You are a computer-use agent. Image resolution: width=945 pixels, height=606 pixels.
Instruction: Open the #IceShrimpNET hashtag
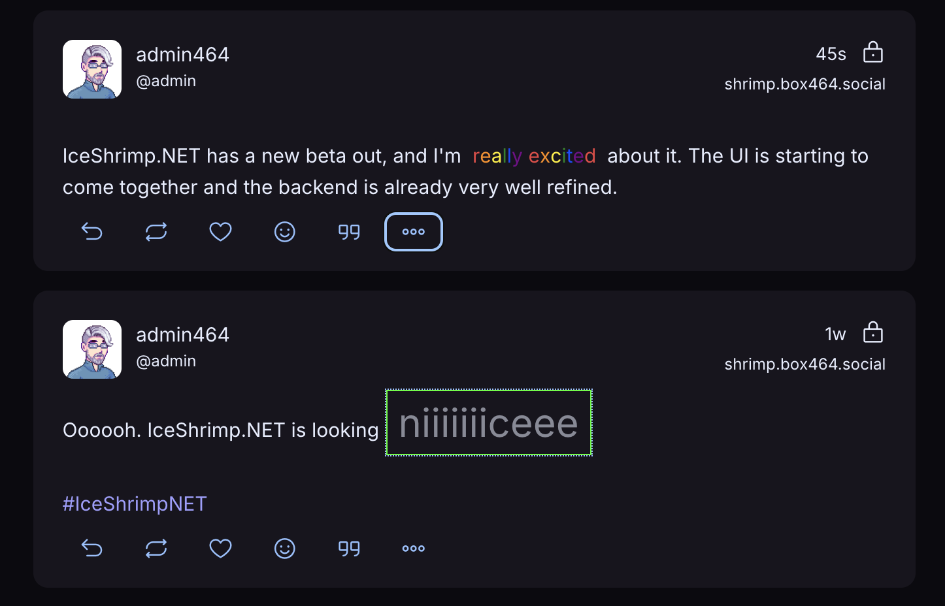click(x=135, y=504)
